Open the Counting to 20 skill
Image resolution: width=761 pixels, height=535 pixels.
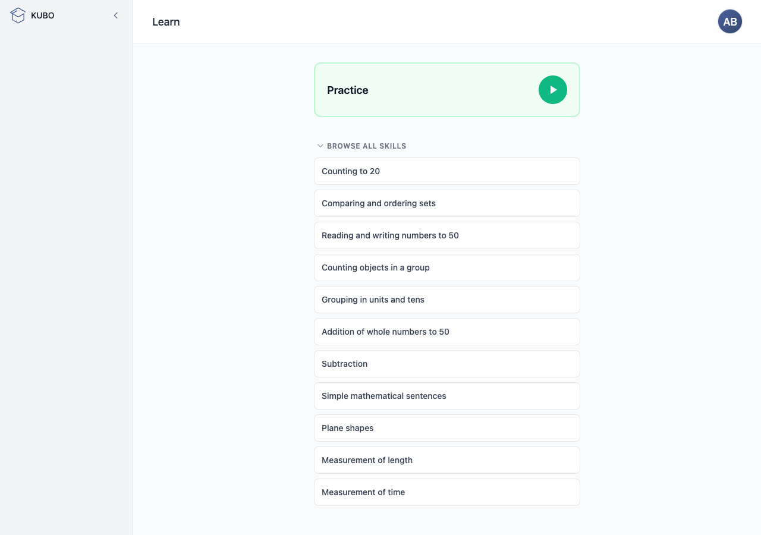coord(447,171)
